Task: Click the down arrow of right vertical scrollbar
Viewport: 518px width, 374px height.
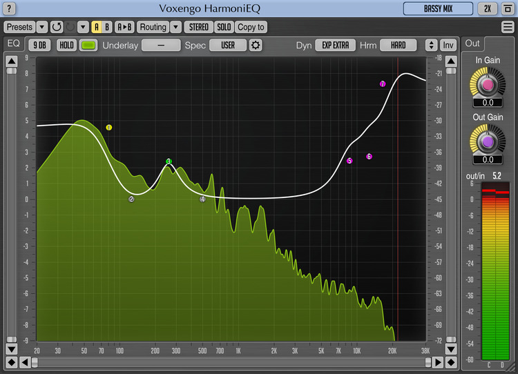Action: 451,349
